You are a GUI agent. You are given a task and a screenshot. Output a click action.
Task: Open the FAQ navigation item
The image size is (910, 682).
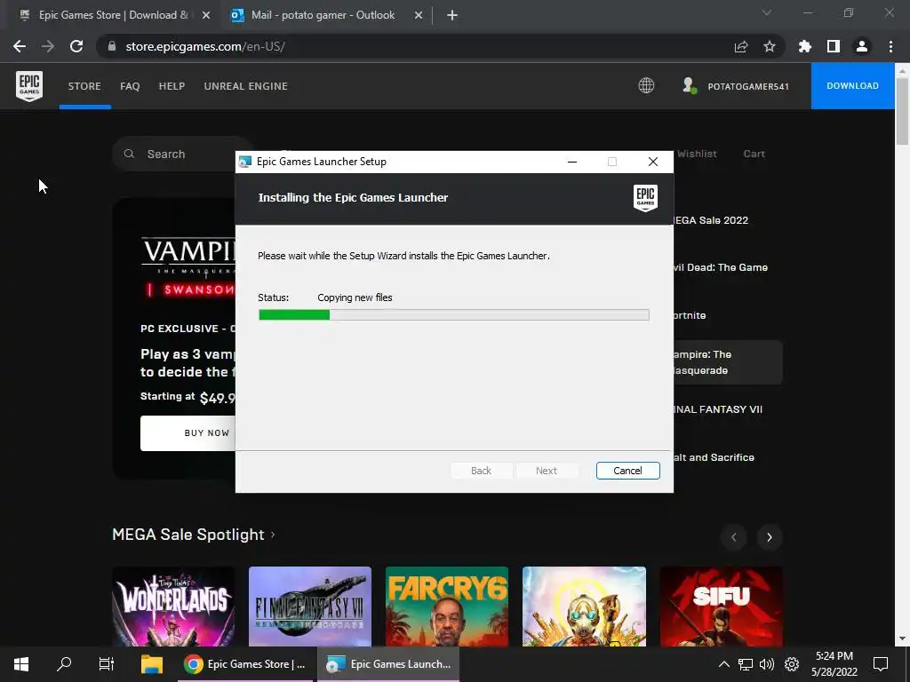[x=130, y=86]
